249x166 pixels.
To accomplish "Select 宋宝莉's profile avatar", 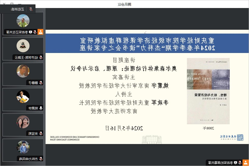I will [x=23, y=122].
